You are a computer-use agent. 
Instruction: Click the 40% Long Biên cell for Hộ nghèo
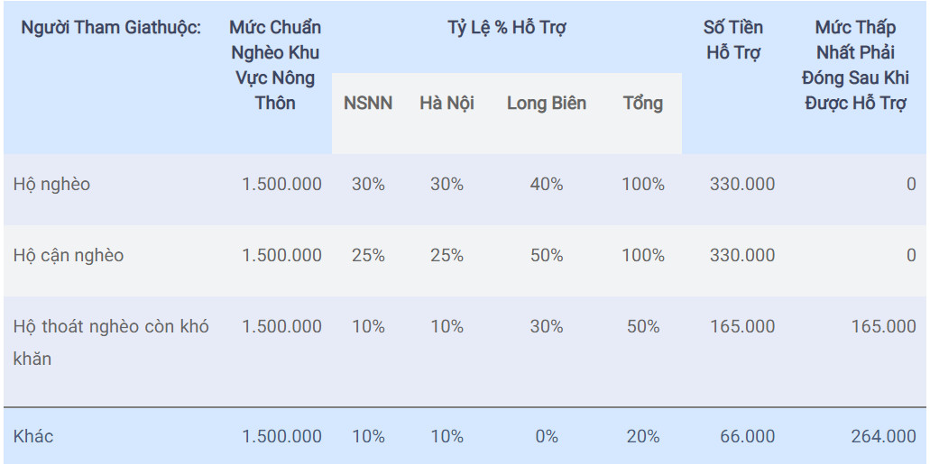click(547, 184)
